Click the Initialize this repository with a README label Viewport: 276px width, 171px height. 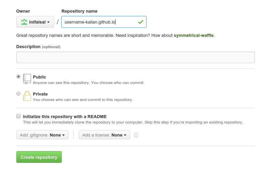[x=65, y=117]
